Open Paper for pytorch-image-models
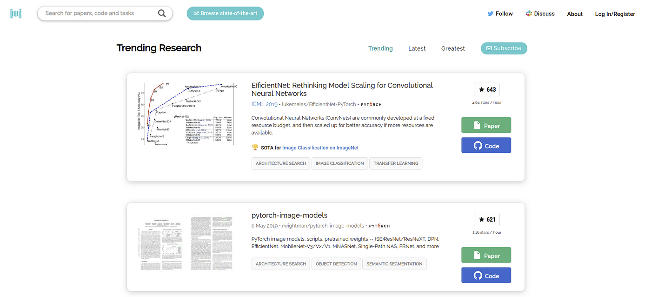651x297 pixels. (x=486, y=255)
